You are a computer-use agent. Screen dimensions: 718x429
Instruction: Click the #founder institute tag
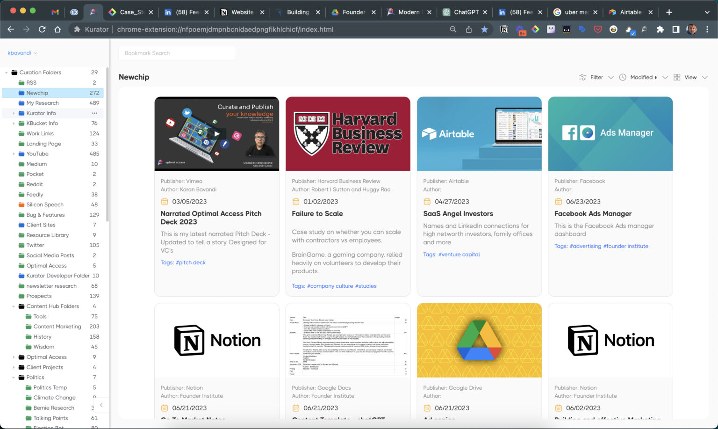[x=626, y=246]
